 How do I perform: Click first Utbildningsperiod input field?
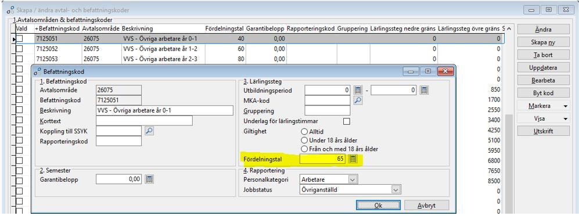pos(328,90)
